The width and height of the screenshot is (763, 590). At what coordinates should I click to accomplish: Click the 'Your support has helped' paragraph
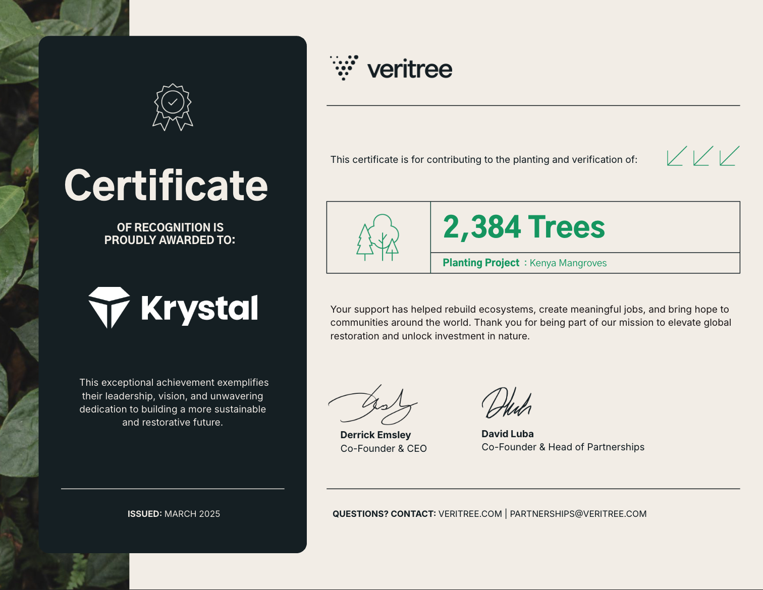531,323
